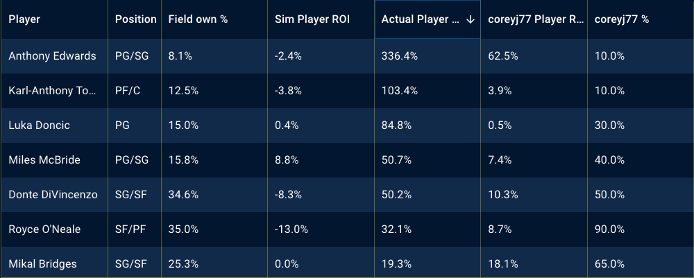Screen dimensions: 694x278
Task: Click the descending sort arrow icon
Action: [471, 19]
